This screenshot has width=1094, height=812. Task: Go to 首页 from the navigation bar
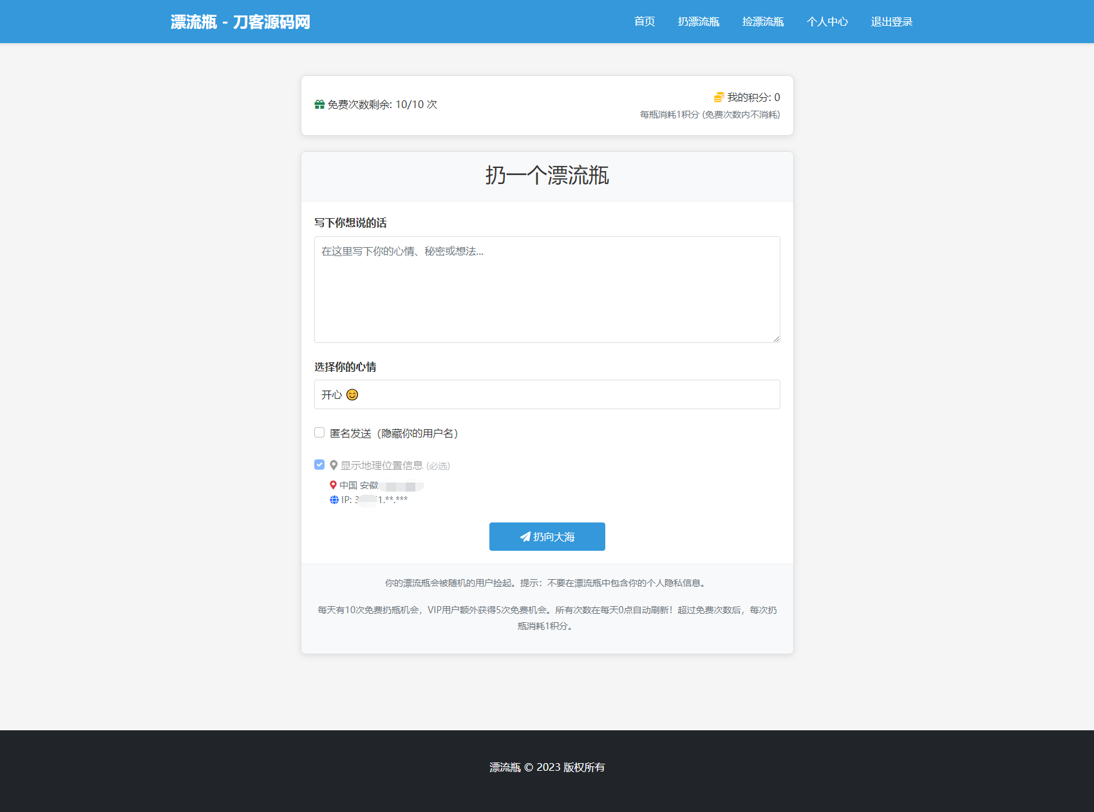click(x=643, y=21)
